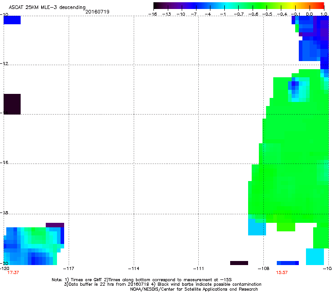The width and height of the screenshot is (332, 292).
Task: Click the latitude axis label "-20"
Action: click(x=4, y=263)
